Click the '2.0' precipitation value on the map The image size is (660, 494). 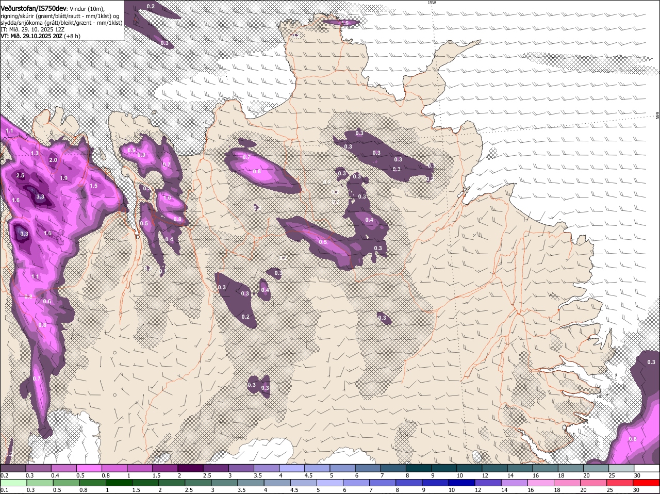click(x=53, y=160)
